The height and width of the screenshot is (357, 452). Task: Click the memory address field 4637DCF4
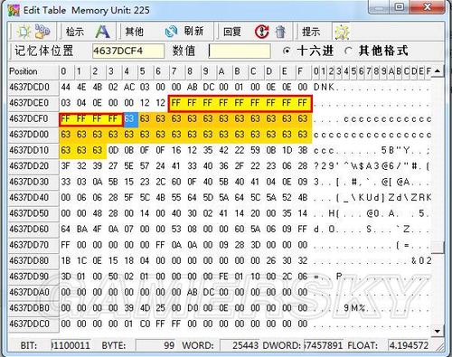point(128,51)
